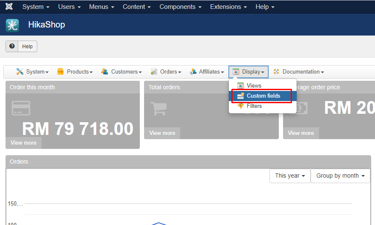Toggle the Display menu
The image size is (375, 225).
point(248,71)
